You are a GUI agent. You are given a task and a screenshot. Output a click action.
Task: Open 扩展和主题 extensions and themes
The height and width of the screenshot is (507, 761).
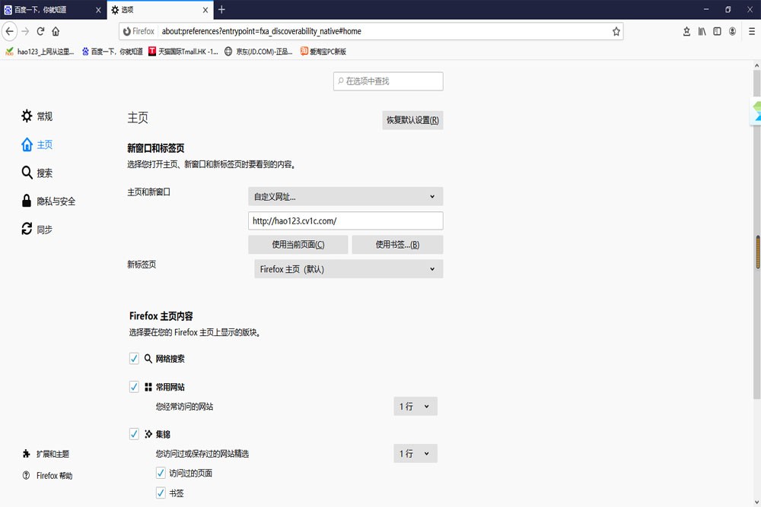point(46,454)
